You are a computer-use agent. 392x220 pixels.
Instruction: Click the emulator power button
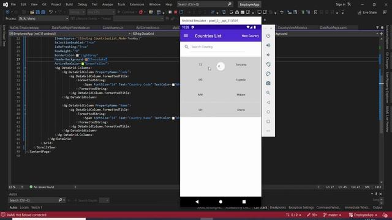[268, 36]
